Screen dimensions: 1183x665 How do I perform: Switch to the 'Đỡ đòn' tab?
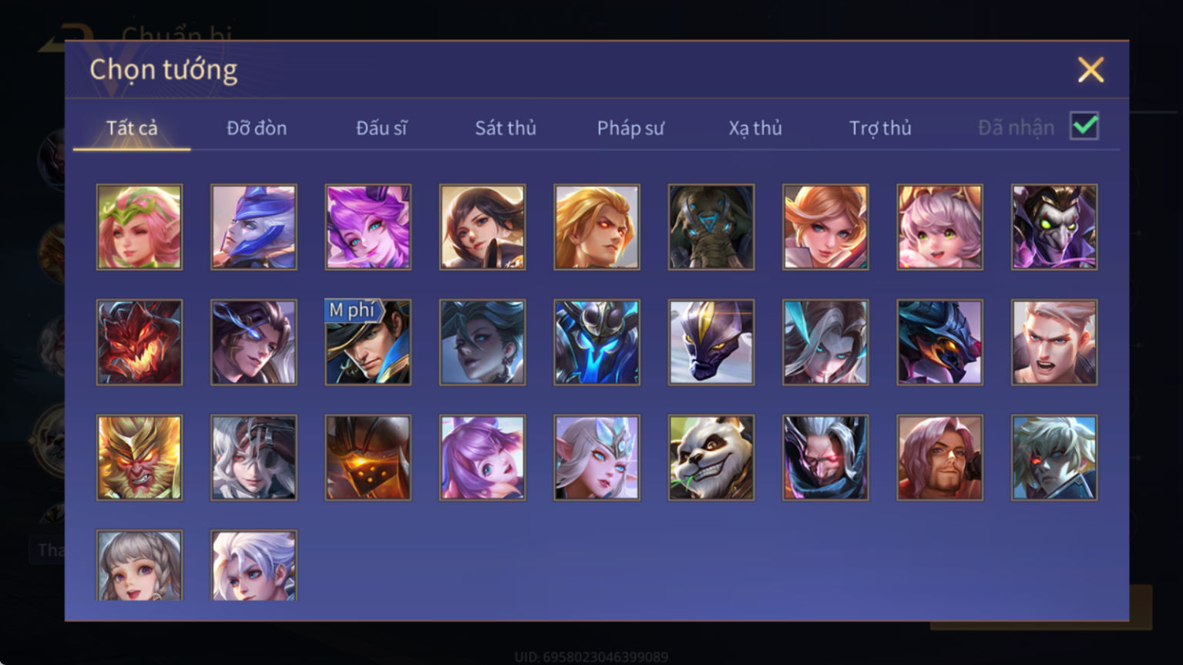tap(257, 128)
